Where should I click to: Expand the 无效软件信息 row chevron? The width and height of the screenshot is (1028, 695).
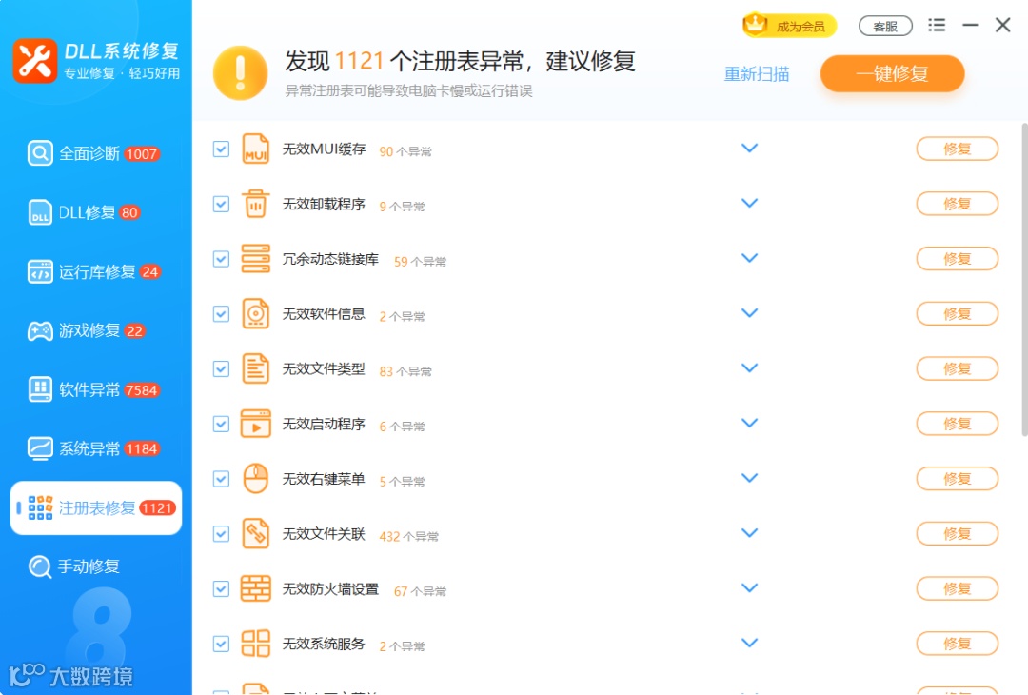(749, 313)
